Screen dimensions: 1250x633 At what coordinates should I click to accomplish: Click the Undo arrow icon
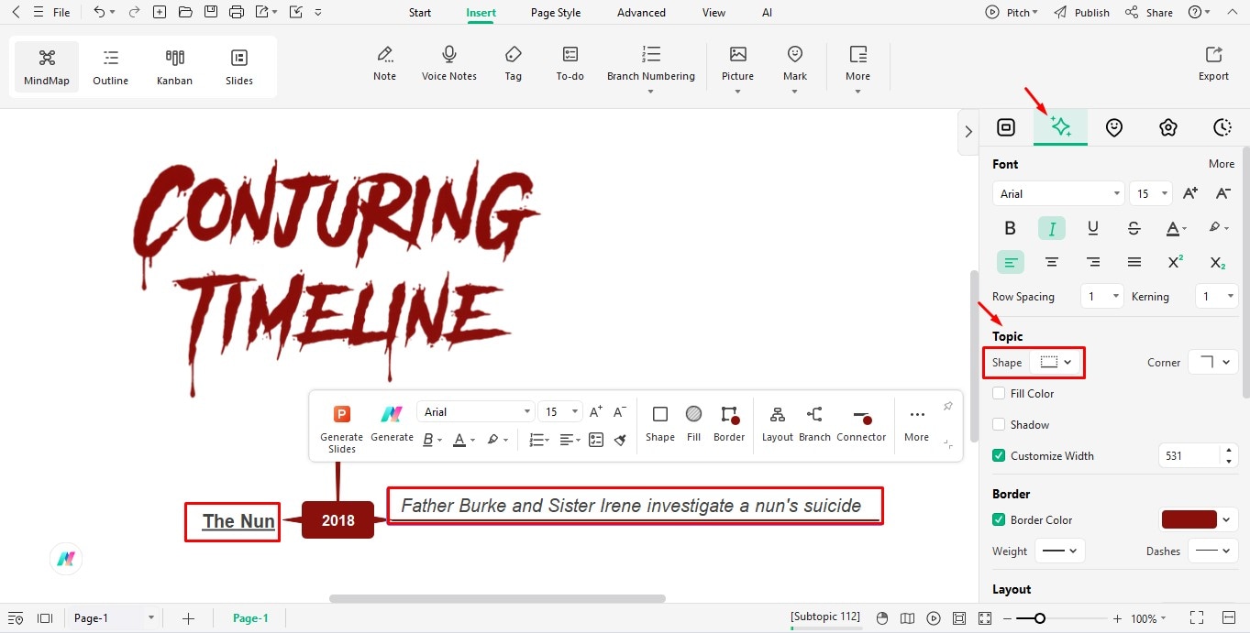pyautogui.click(x=99, y=13)
